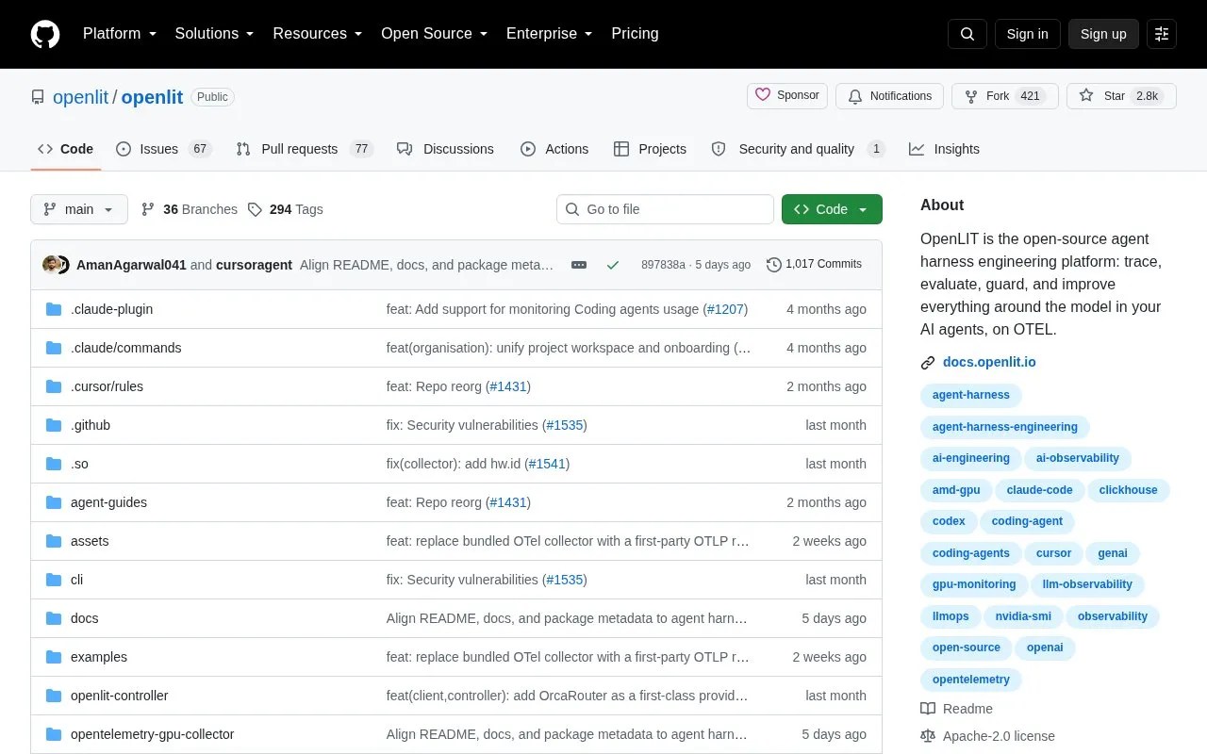Click the Sign up button
Viewport: 1207px width, 754px height.
tap(1103, 34)
